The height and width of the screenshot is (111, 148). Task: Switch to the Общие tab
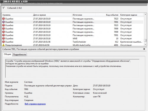click(x=7, y=54)
